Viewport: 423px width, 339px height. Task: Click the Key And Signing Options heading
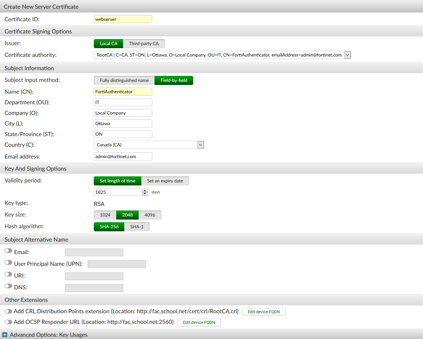[35, 169]
